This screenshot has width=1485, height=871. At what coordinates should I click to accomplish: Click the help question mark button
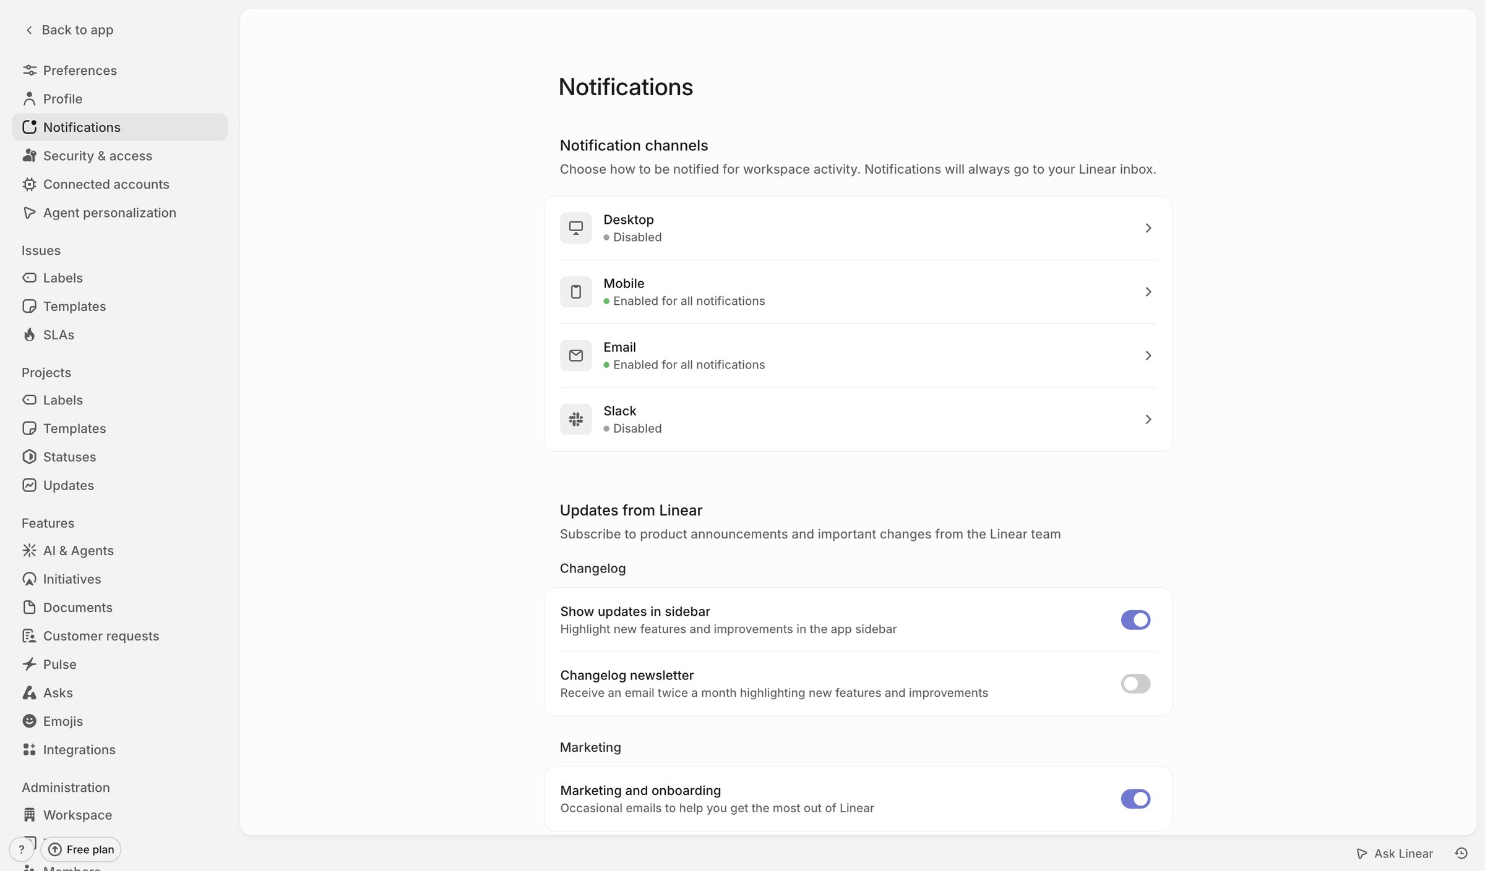[22, 849]
